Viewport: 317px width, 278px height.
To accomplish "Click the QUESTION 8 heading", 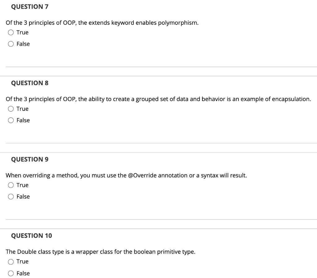I will pos(30,83).
